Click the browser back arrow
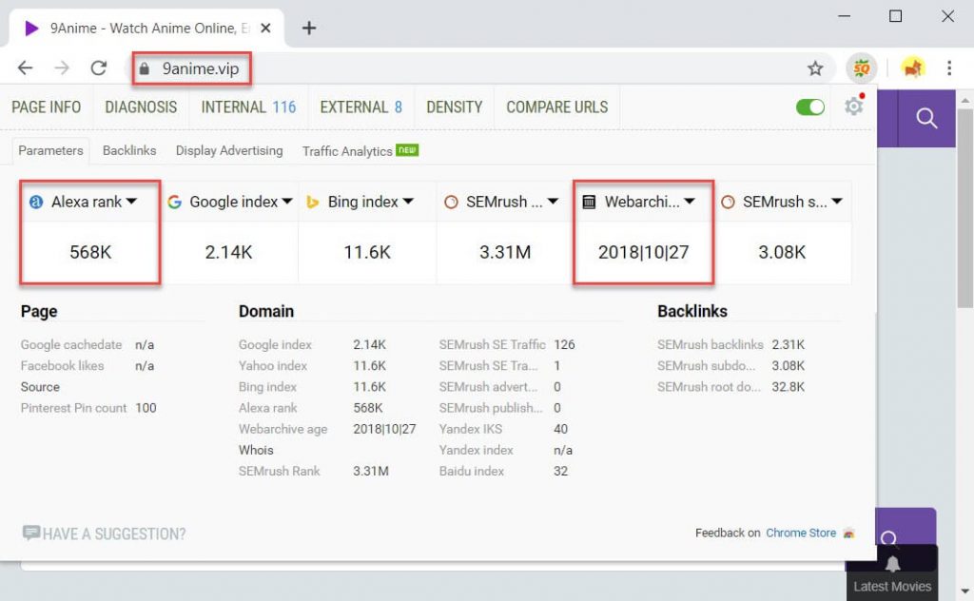 coord(25,68)
